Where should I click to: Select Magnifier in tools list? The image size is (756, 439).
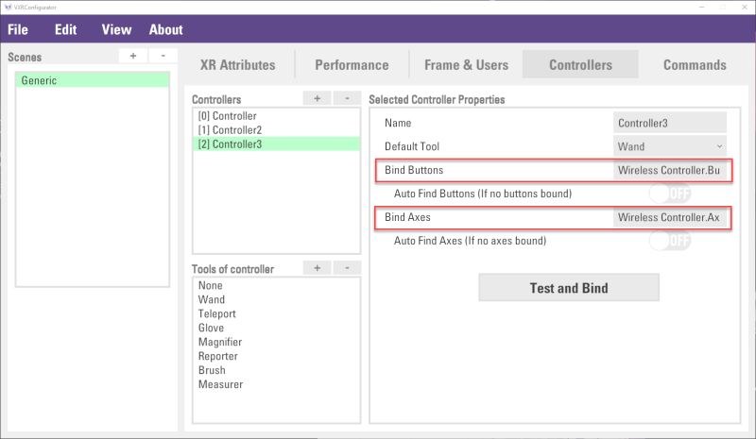[276, 342]
